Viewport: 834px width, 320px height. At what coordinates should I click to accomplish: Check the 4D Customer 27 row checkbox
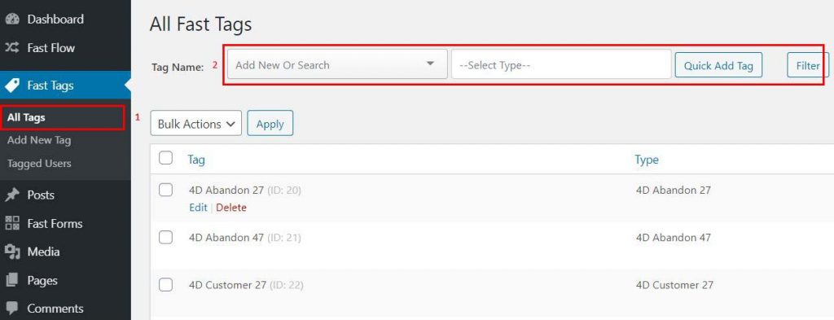click(x=166, y=285)
